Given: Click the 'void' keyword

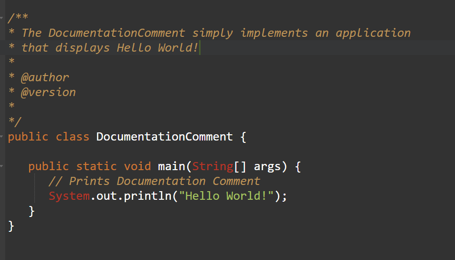Looking at the screenshot, I should click(138, 166).
